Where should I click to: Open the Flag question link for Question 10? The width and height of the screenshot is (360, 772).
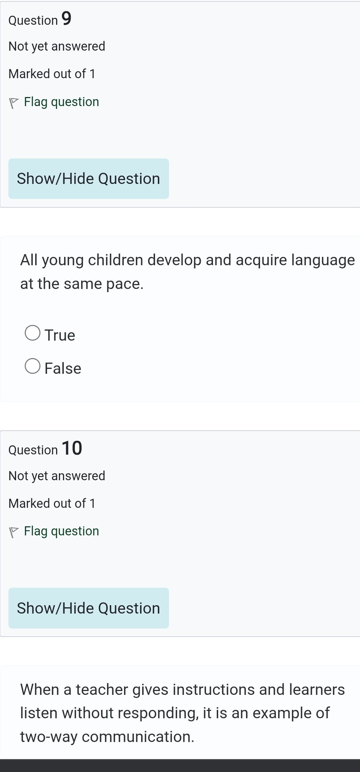pyautogui.click(x=61, y=531)
